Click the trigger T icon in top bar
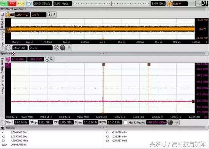 pos(169,4)
